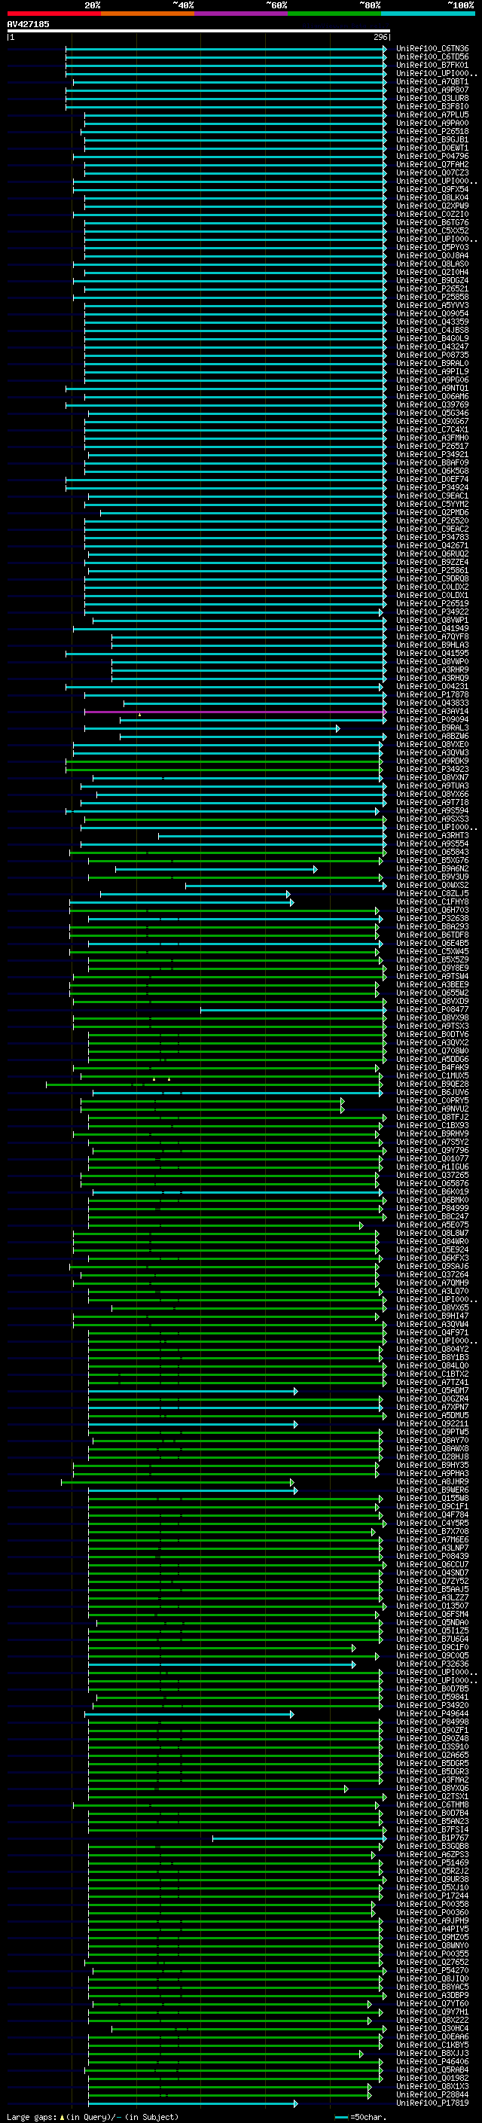Select label UniRef100_B6TG76
Screen dimensions: 482x2123
pos(432,222)
